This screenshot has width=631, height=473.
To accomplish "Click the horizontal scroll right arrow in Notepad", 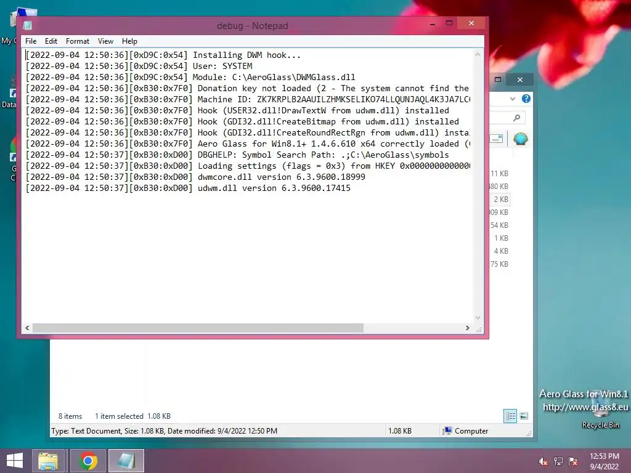I will (467, 328).
